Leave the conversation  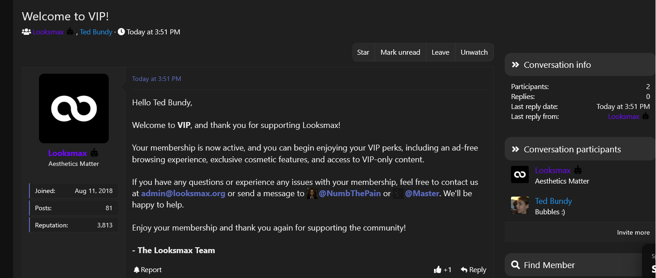click(x=440, y=52)
